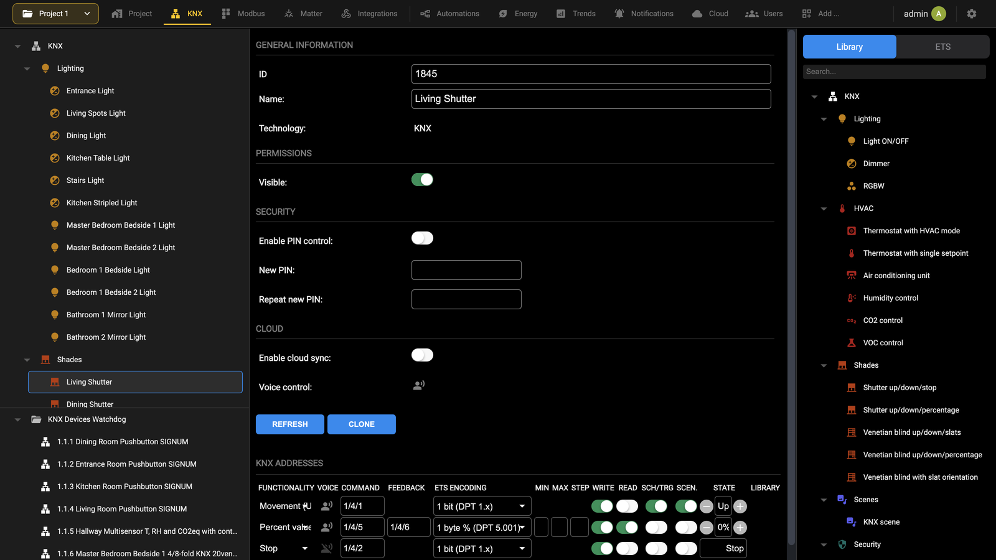This screenshot has width=996, height=560.
Task: Click Venetian blind up/down/slats icon
Action: [852, 432]
